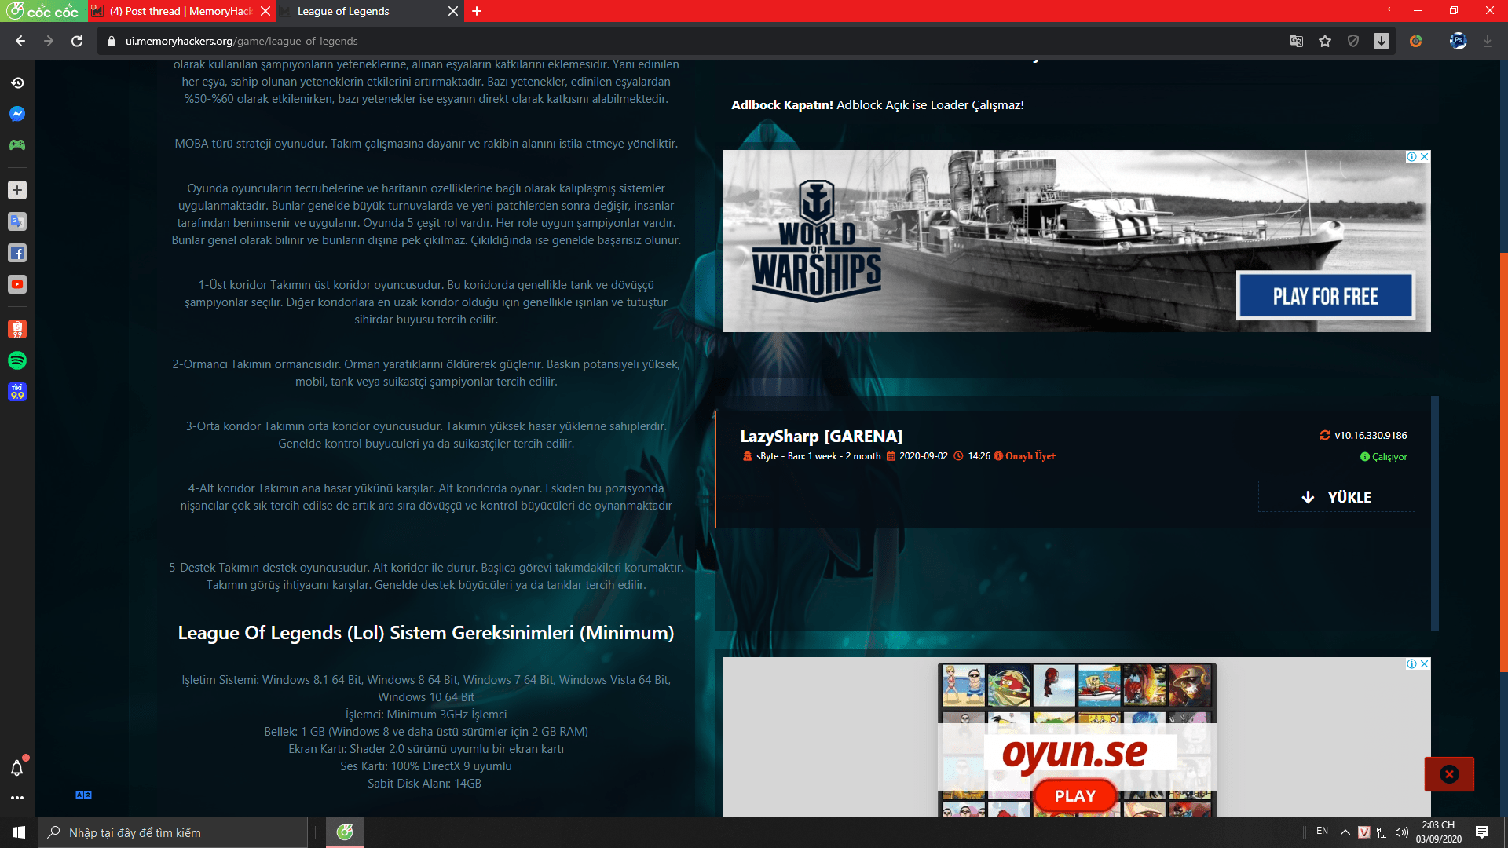Click the savior download arrow at toolbar end
1508x848 pixels.
click(x=1488, y=41)
